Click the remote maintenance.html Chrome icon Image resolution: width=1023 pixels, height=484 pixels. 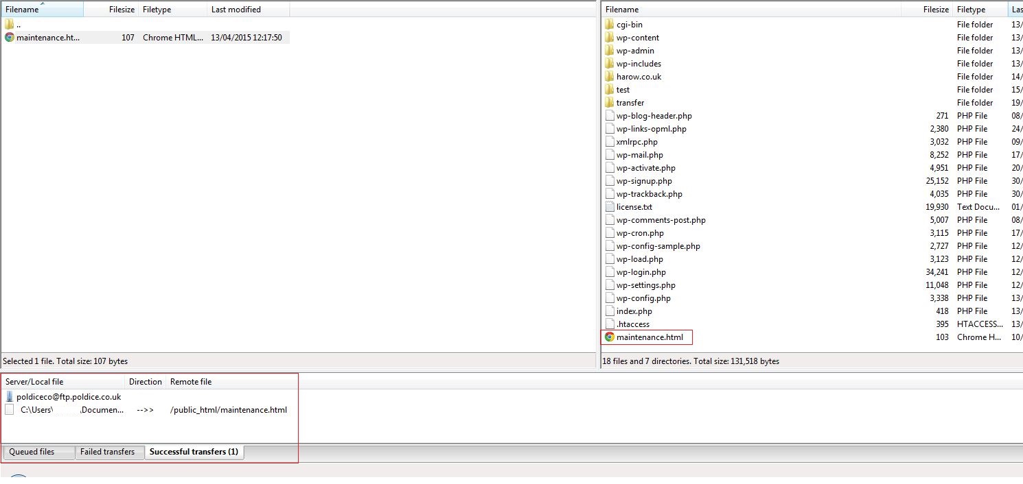[x=610, y=337]
